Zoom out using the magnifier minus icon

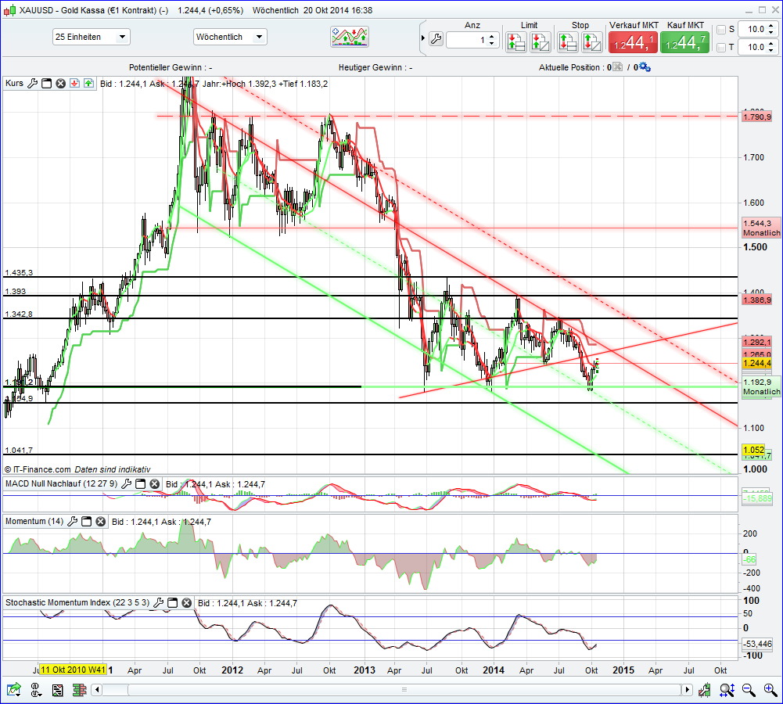[747, 691]
